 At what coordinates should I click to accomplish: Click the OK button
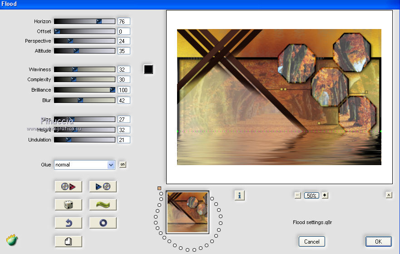point(378,241)
